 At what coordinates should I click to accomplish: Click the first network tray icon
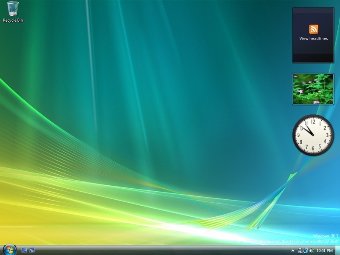click(x=300, y=251)
